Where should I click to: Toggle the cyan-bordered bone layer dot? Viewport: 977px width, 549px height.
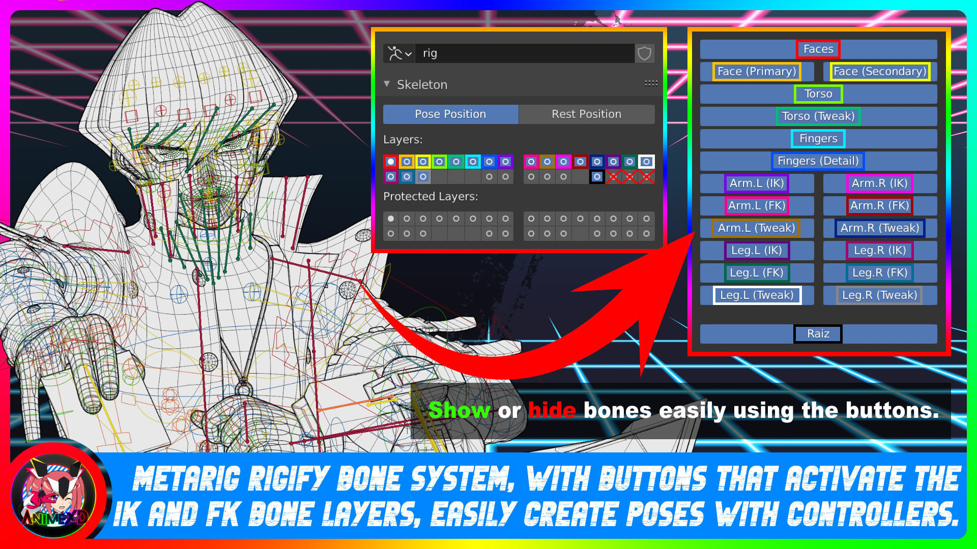tap(473, 162)
